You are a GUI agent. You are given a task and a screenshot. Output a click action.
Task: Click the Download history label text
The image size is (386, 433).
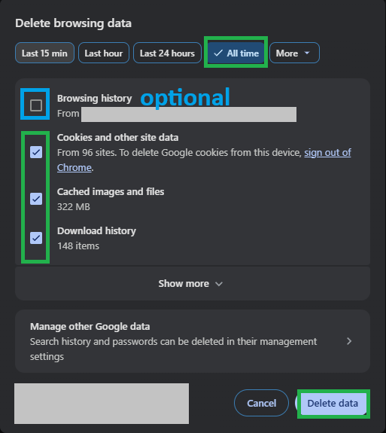(96, 231)
